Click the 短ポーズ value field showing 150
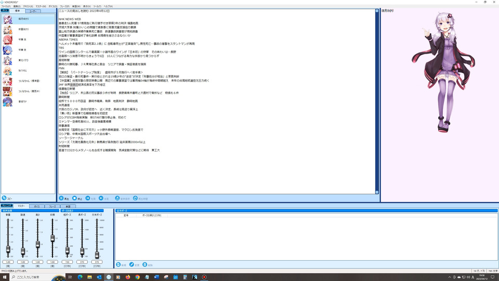 [67, 262]
